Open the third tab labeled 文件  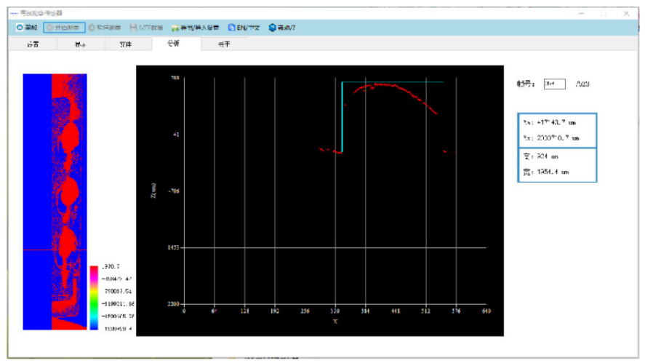pyautogui.click(x=126, y=44)
